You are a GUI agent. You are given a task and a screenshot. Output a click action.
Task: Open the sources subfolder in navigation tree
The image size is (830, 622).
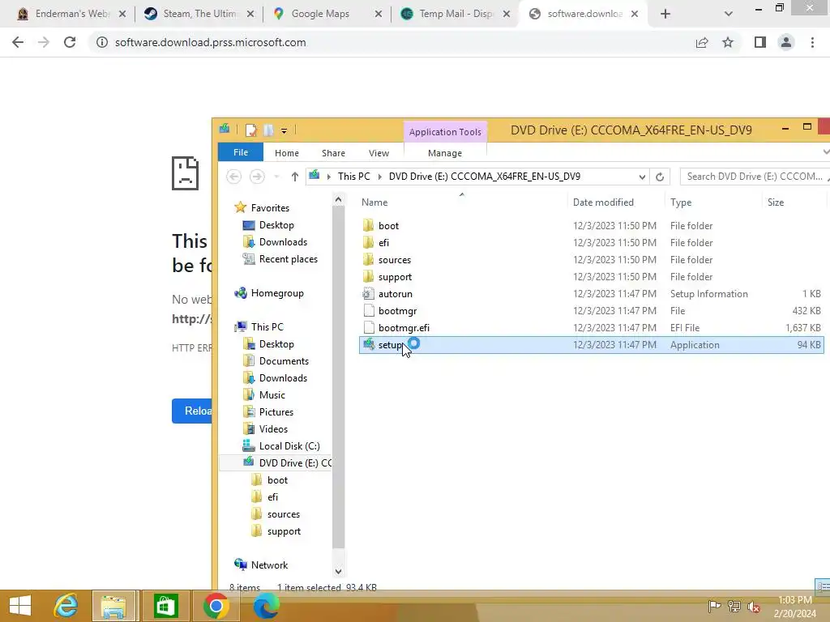(x=283, y=514)
